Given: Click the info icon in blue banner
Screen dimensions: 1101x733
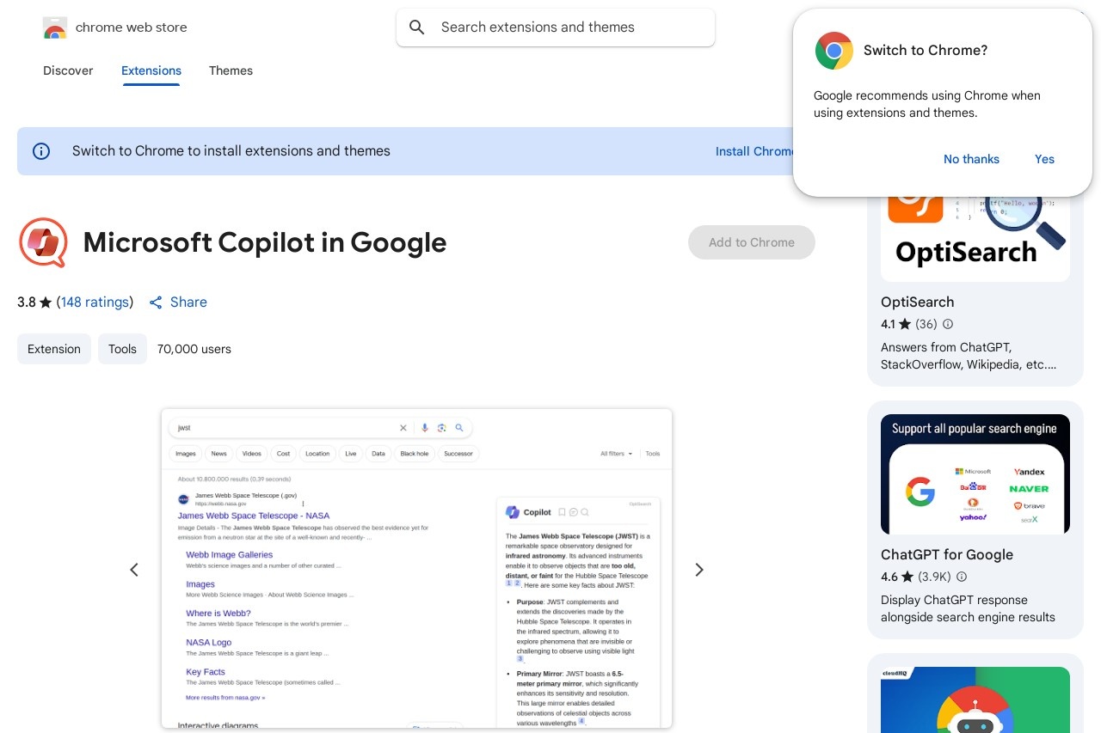Looking at the screenshot, I should pyautogui.click(x=41, y=151).
